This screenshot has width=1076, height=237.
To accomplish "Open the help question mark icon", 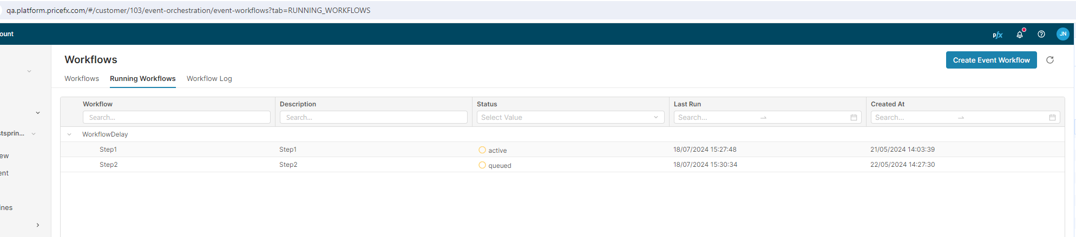I will coord(1041,34).
